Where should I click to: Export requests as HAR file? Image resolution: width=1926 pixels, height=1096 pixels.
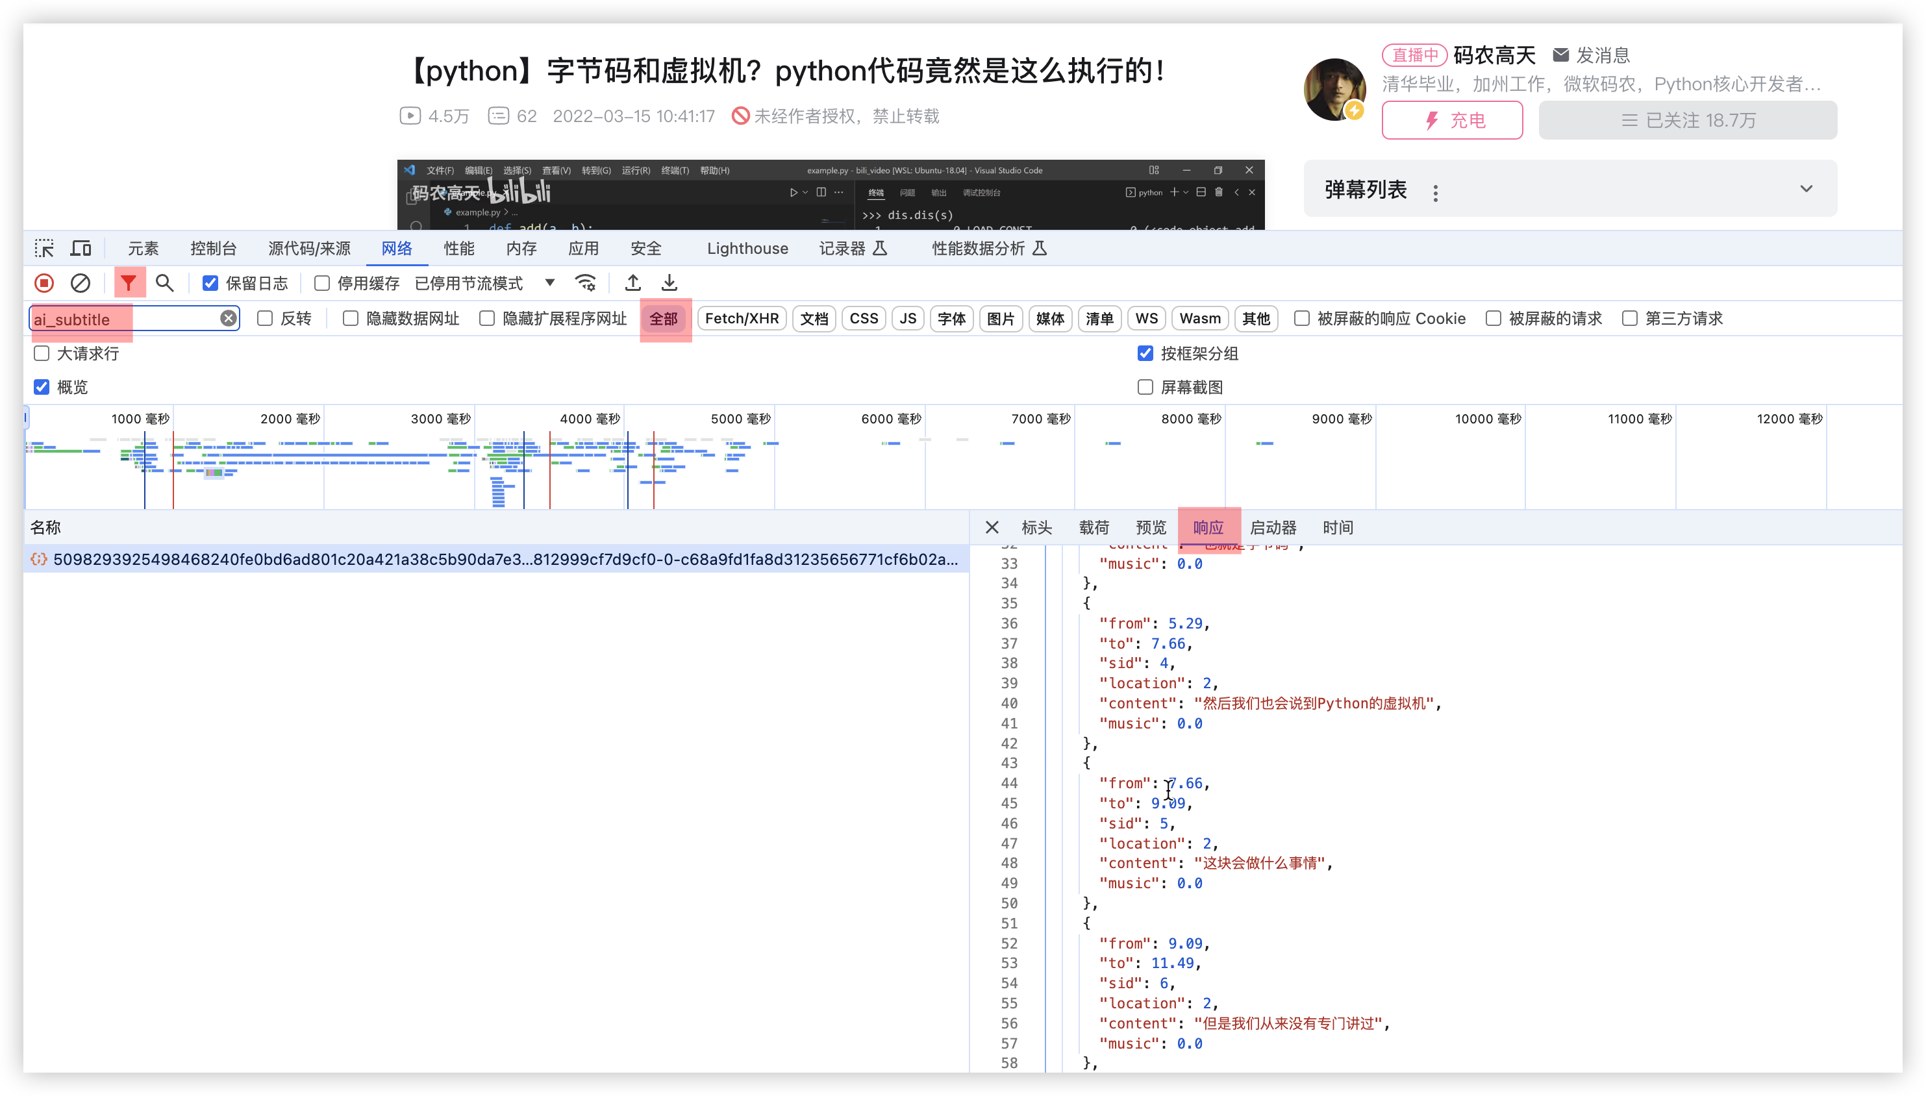point(669,283)
